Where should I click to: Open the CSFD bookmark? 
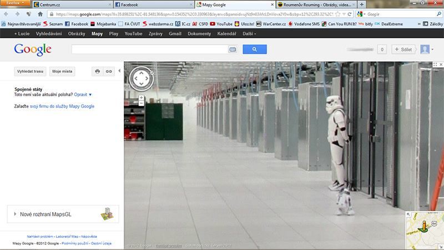pos(200,24)
